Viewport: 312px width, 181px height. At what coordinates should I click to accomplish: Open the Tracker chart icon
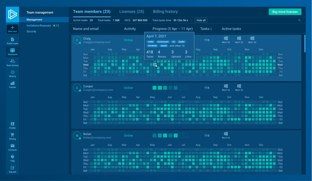[13, 83]
